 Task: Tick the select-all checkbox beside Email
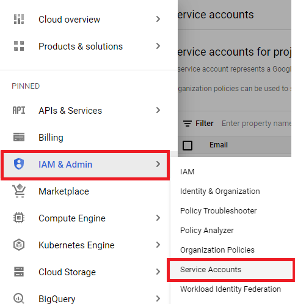click(188, 146)
